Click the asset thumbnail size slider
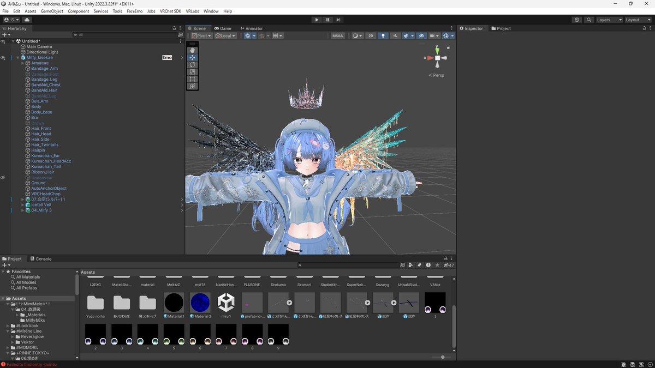 442,357
